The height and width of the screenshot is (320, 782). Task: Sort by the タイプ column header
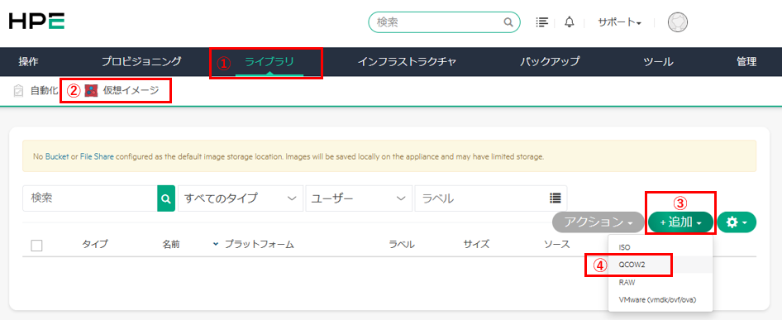pos(95,245)
